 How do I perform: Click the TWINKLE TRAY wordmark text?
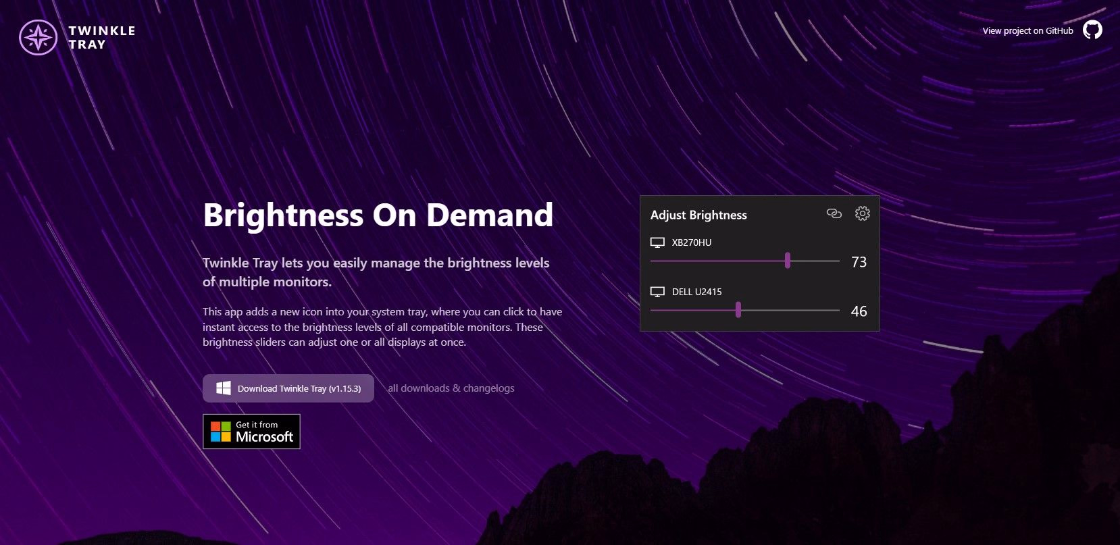[x=101, y=38]
